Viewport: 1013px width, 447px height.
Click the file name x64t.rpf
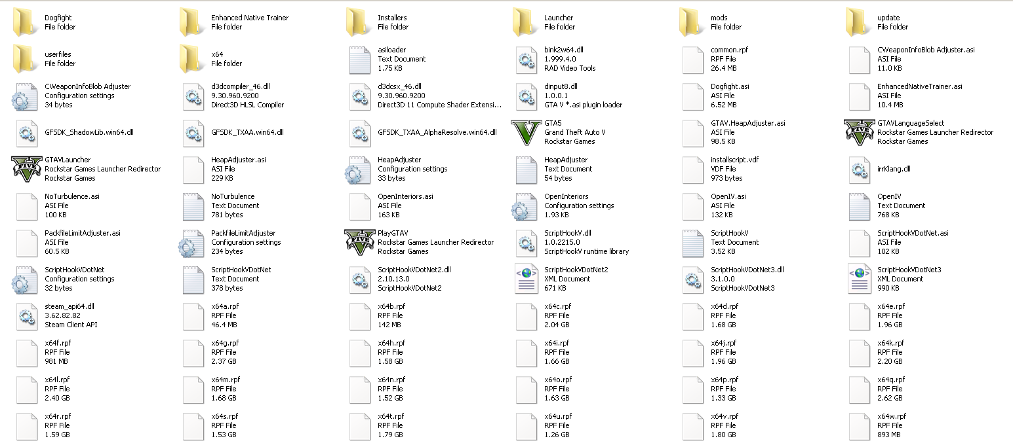(x=391, y=416)
